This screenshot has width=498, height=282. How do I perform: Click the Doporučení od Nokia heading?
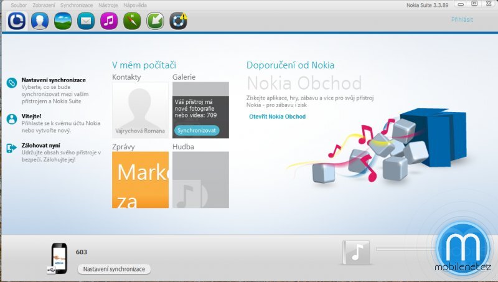point(290,65)
